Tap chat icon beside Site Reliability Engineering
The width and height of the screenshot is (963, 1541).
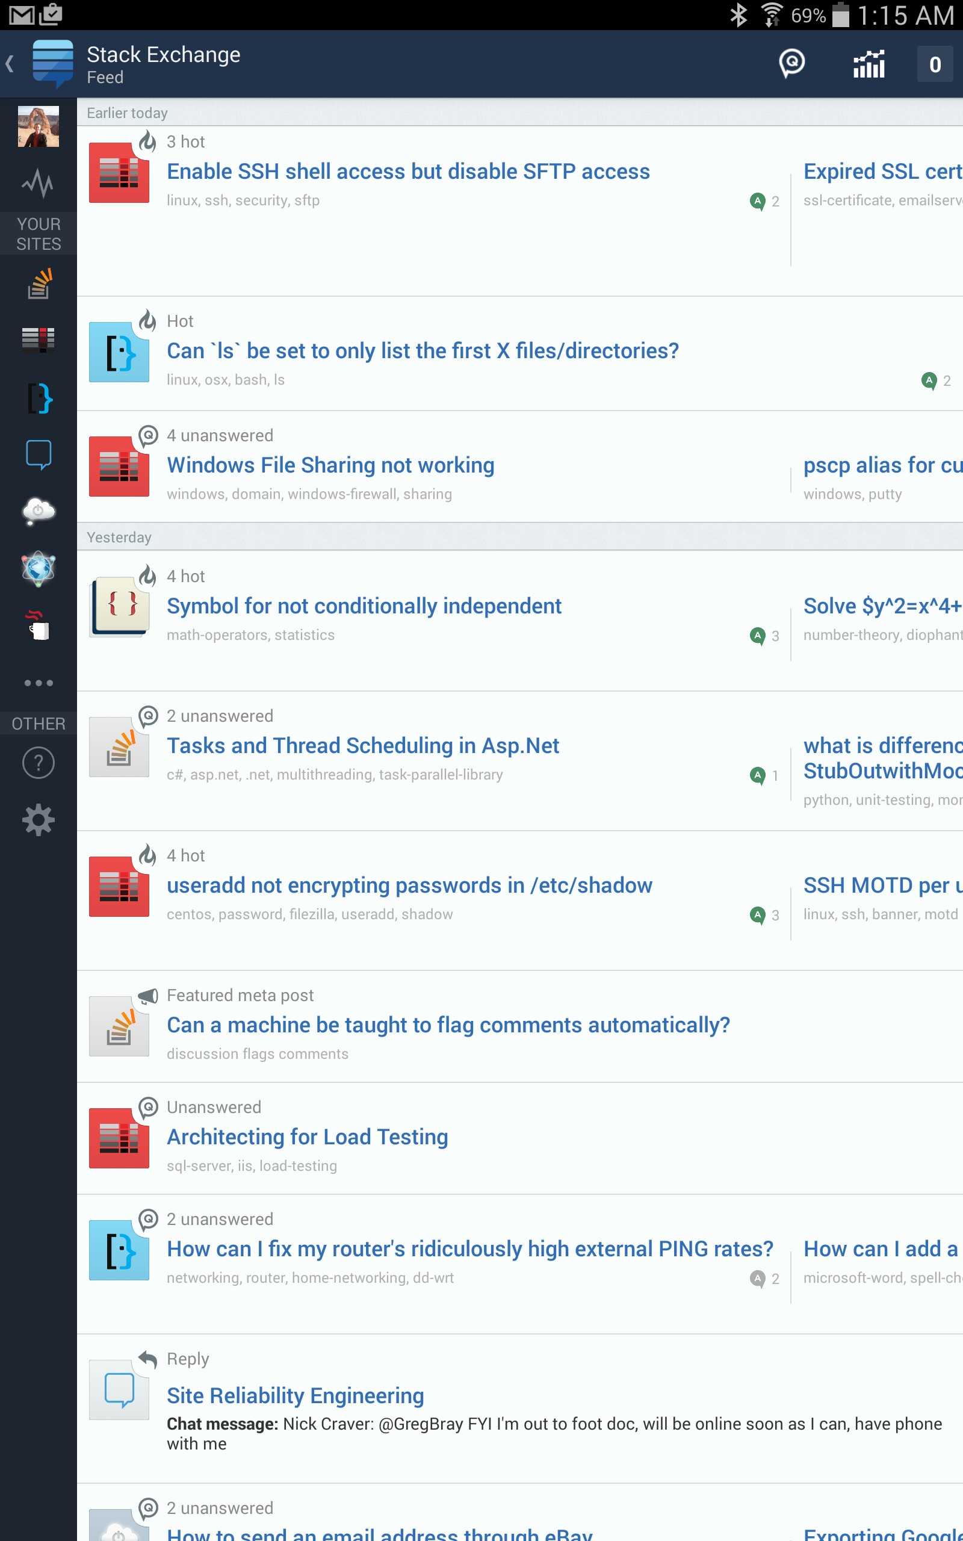(119, 1391)
